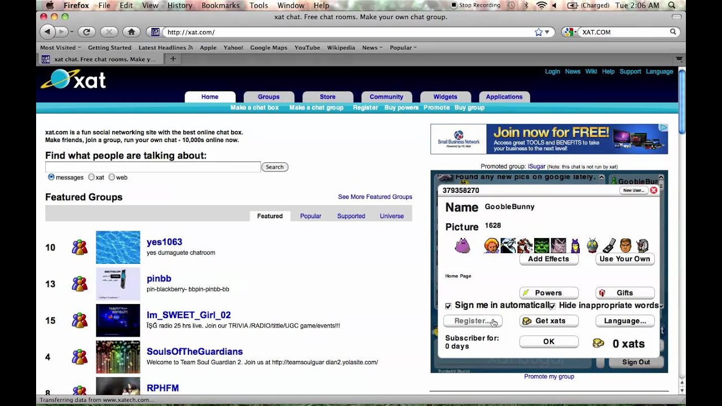Open the list all tabs dropdown
The image size is (722, 406).
680,59
